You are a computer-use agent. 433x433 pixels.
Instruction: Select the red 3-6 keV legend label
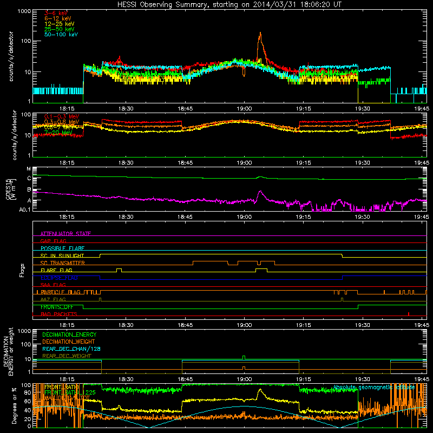point(56,13)
